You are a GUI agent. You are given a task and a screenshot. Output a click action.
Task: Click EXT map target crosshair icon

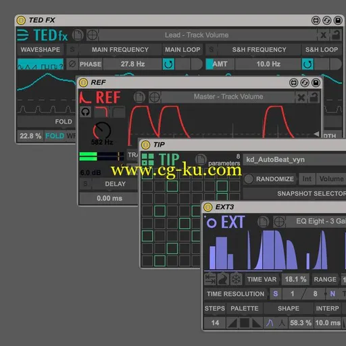tap(279, 222)
